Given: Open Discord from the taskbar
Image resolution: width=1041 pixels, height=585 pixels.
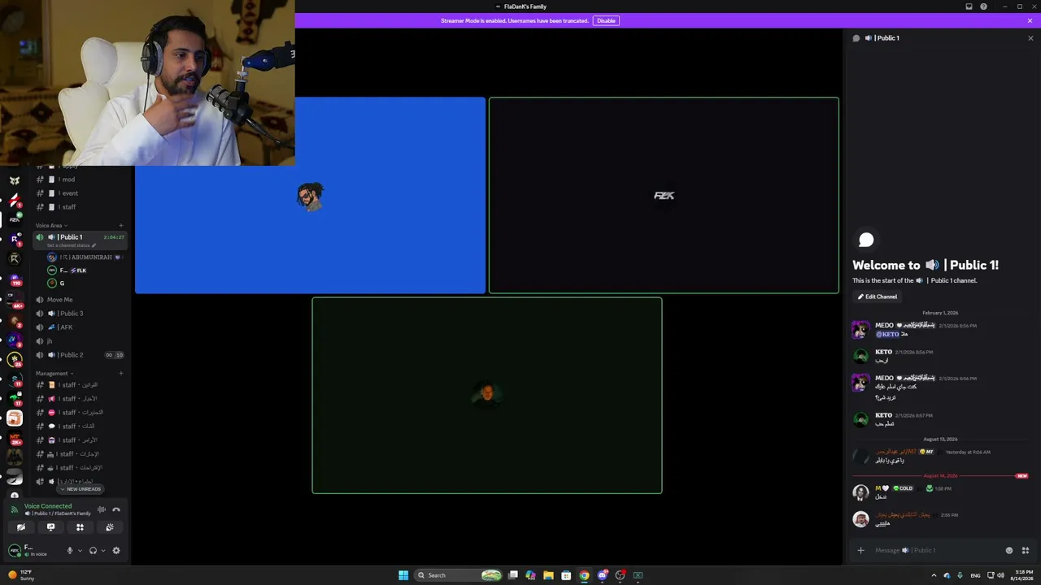Looking at the screenshot, I should (602, 575).
